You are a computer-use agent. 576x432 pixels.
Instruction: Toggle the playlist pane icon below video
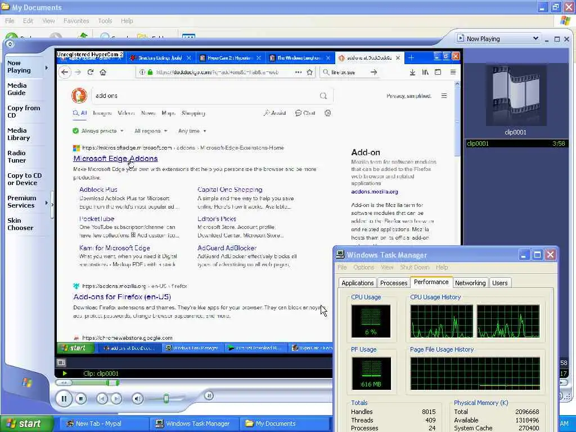click(61, 363)
